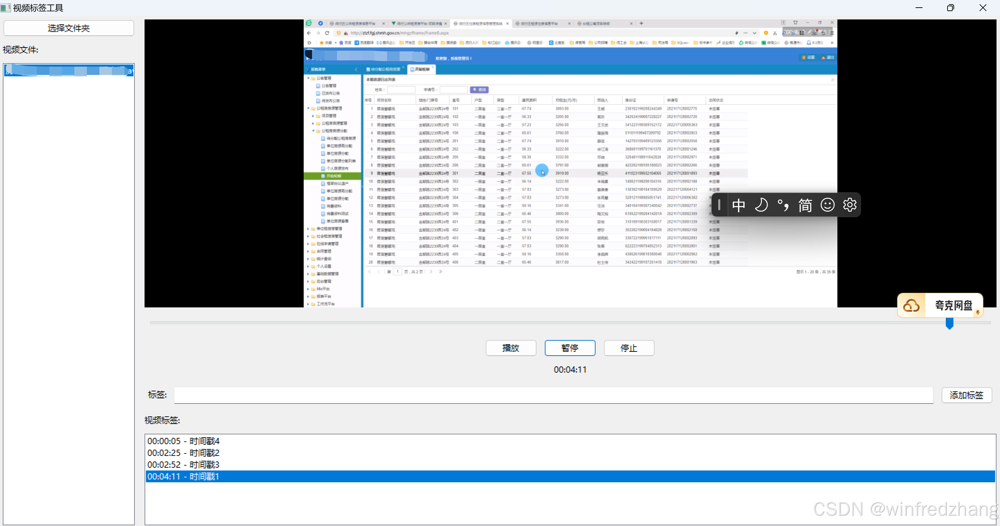Click the 暂停 pause button
This screenshot has width=1000, height=526.
click(569, 348)
